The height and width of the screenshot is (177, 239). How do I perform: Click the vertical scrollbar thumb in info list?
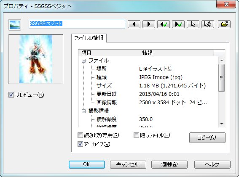coord(222,78)
